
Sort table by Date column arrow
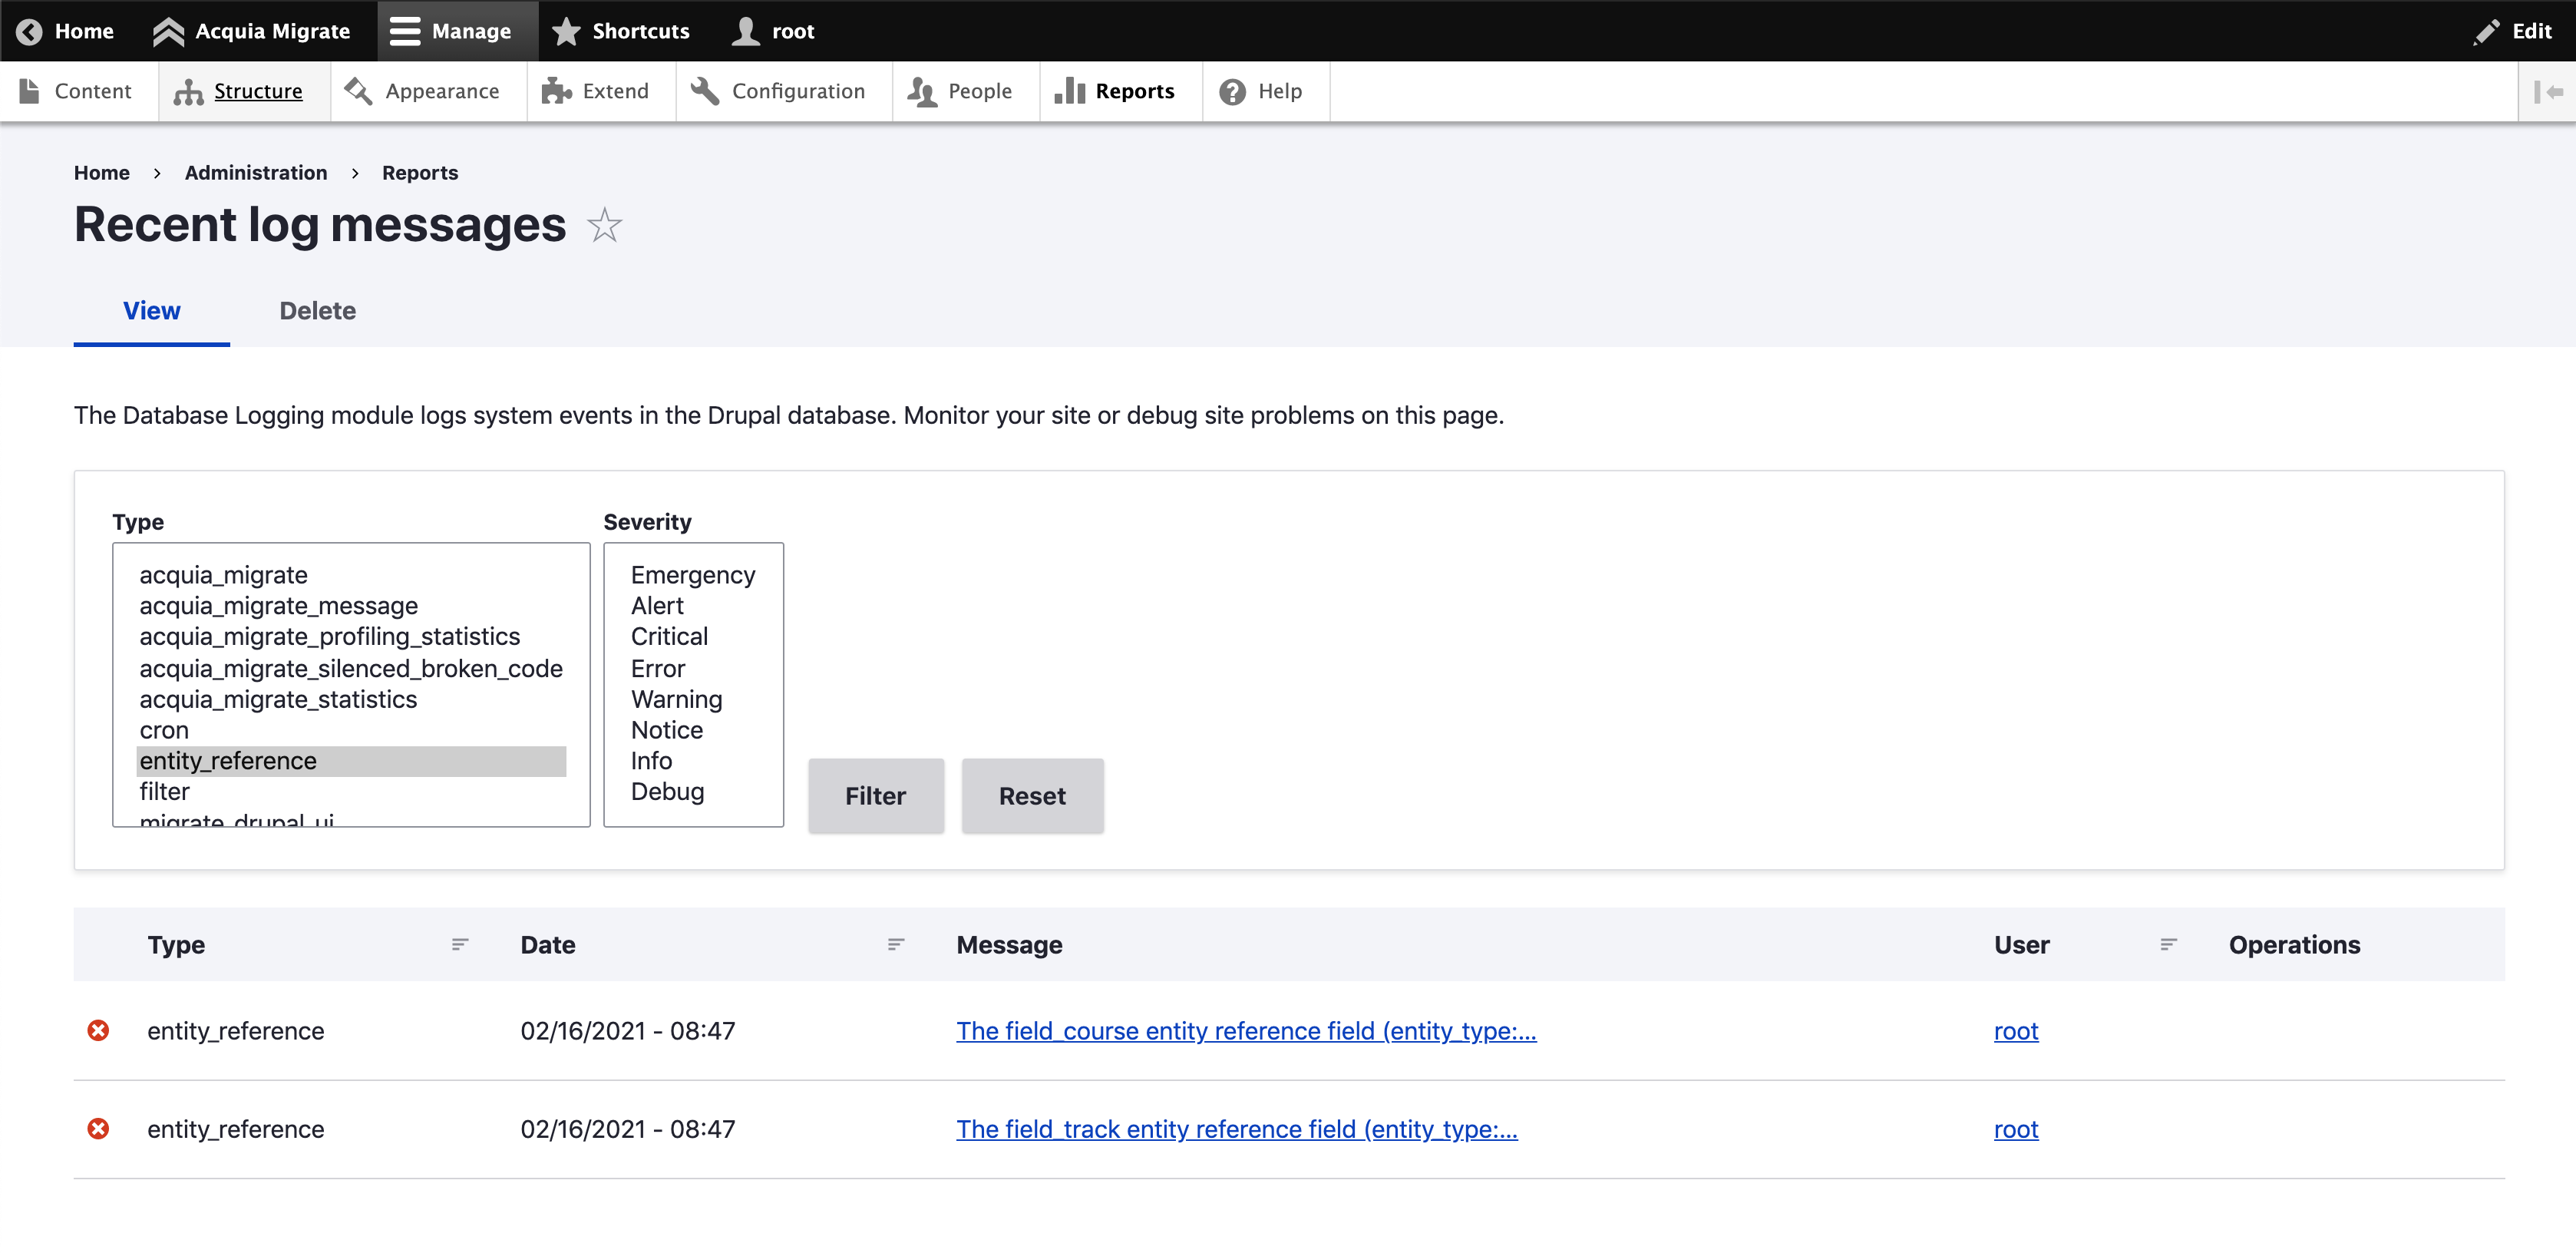point(896,944)
